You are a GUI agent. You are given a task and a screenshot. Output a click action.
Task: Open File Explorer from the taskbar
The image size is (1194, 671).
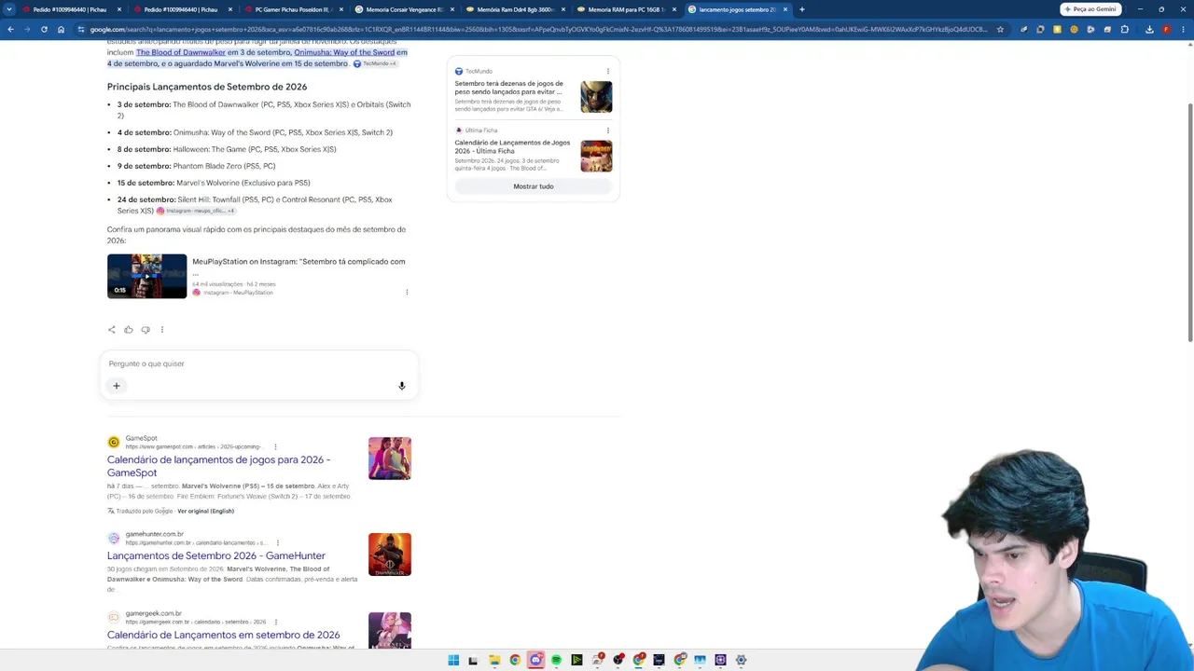(494, 660)
